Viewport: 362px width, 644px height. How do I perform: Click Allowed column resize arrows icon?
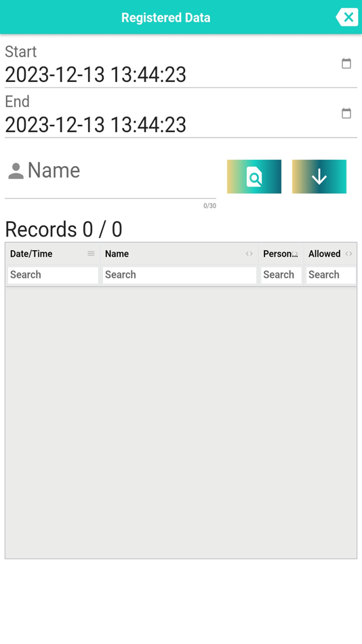click(x=348, y=254)
